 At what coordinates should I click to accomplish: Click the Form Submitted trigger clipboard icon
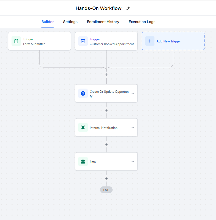[x=16, y=41]
